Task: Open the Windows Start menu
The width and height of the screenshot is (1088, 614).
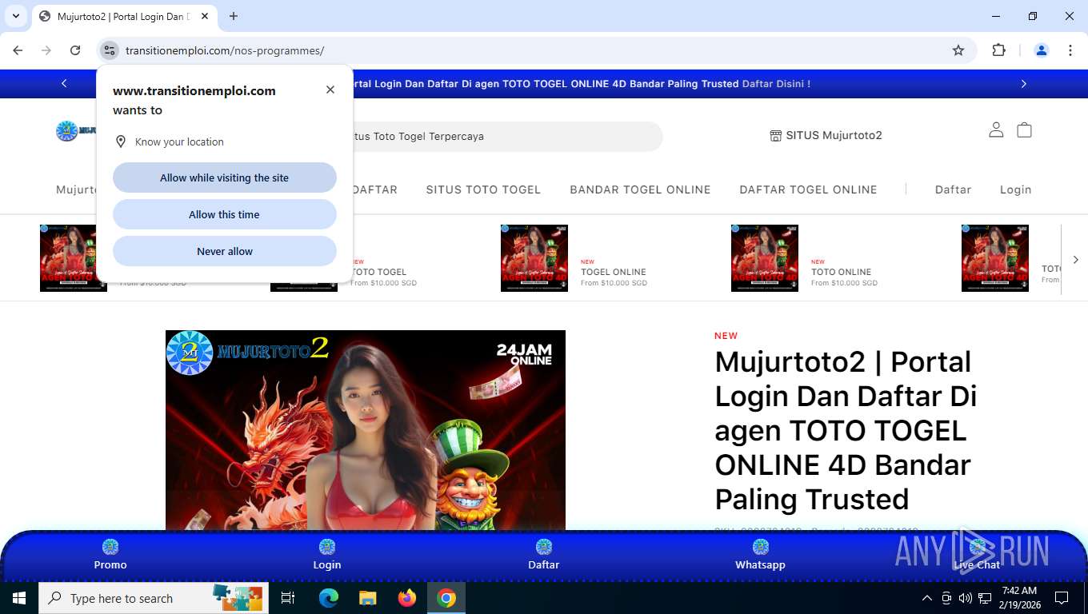Action: [18, 598]
